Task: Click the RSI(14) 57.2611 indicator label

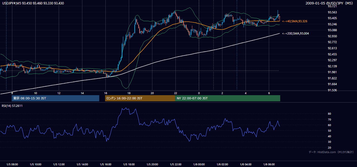Action: click(12, 106)
